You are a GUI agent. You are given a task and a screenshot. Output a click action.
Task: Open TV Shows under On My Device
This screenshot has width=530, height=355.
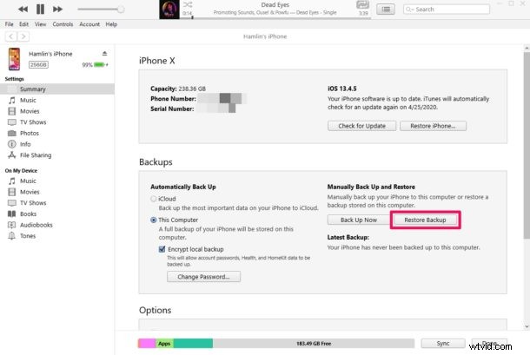pos(33,203)
